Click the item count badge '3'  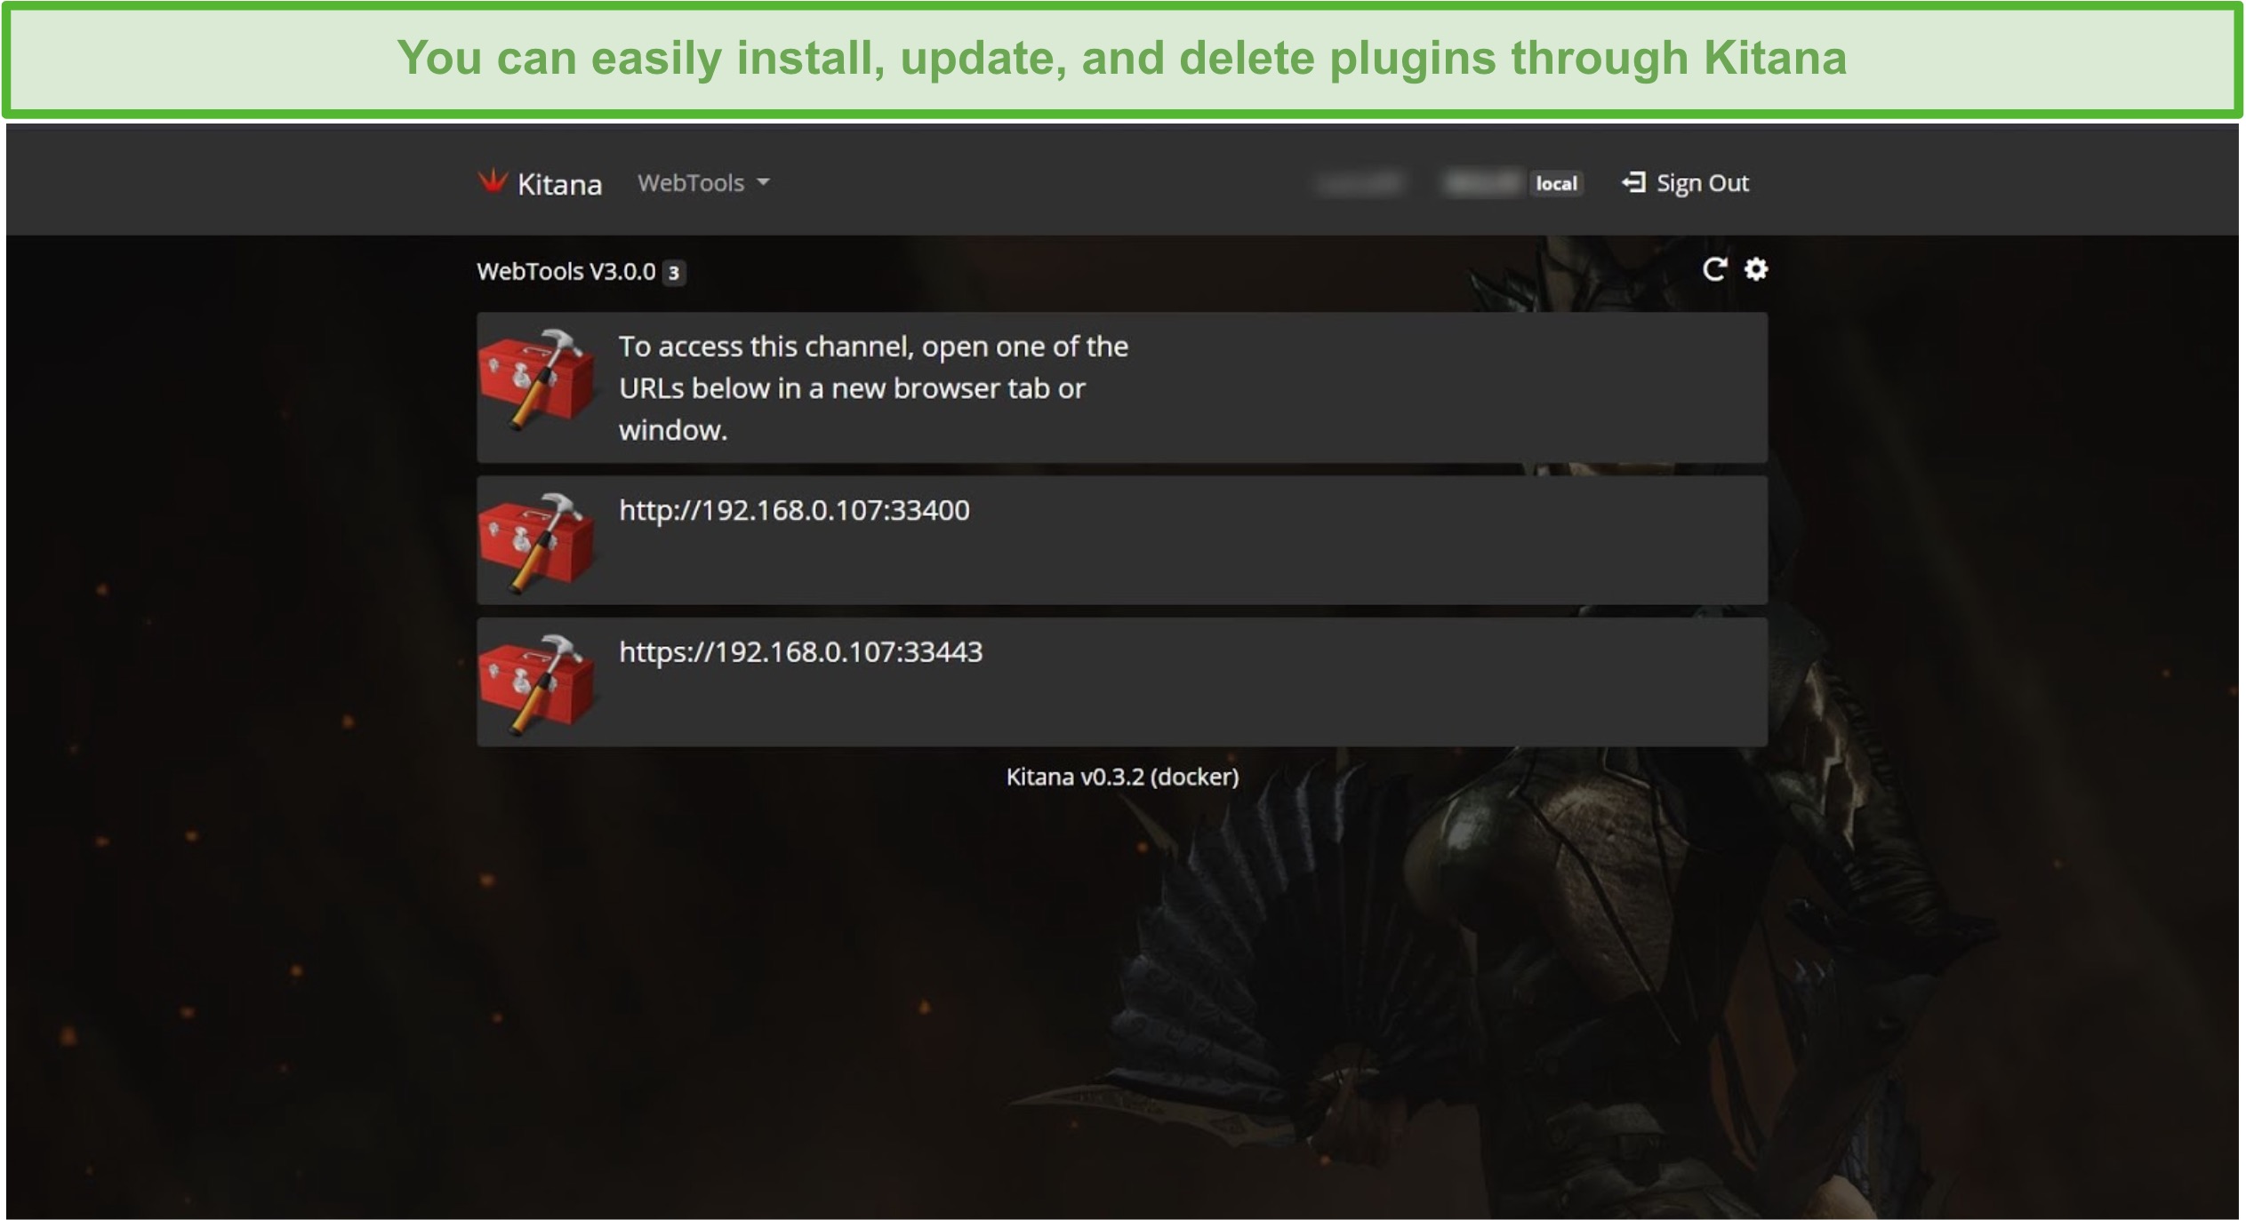click(x=674, y=273)
